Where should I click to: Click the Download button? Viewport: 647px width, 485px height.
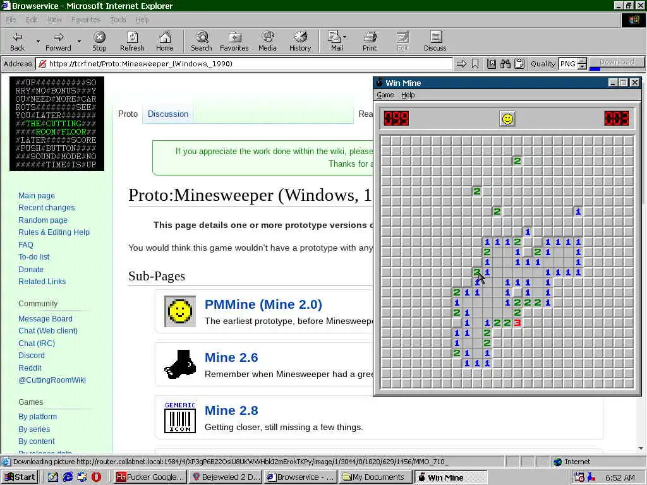pyautogui.click(x=617, y=63)
